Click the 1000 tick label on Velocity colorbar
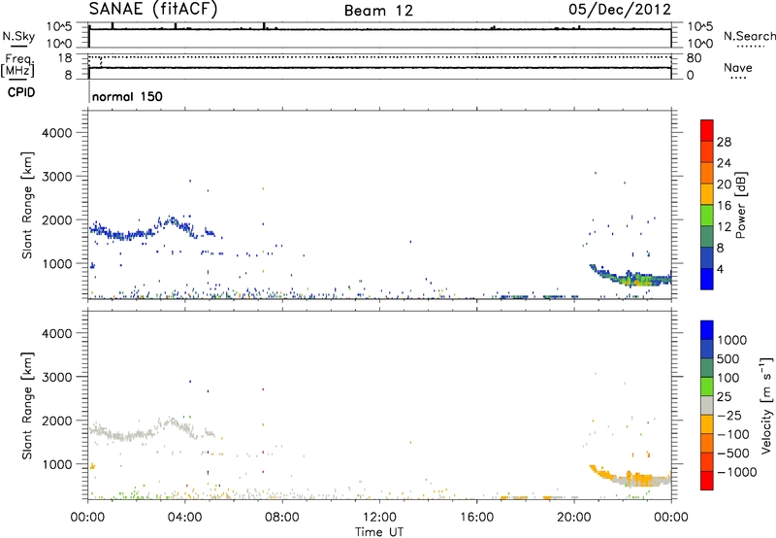Screen dimensions: 776x538 click(x=732, y=340)
